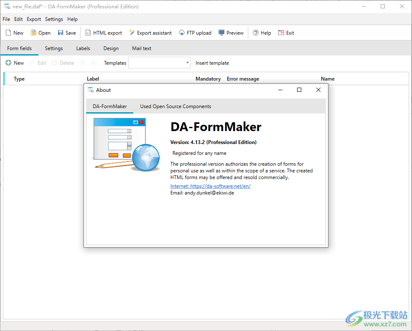Open the da-software.net website link
The image size is (412, 331).
click(x=211, y=186)
